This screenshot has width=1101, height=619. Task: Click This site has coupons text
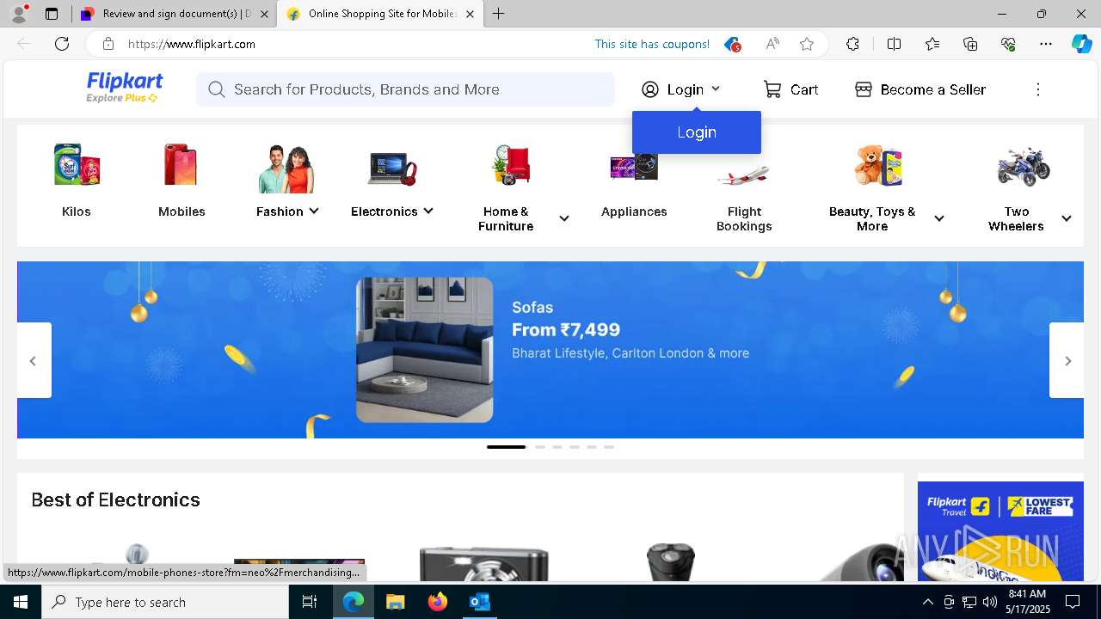[652, 44]
